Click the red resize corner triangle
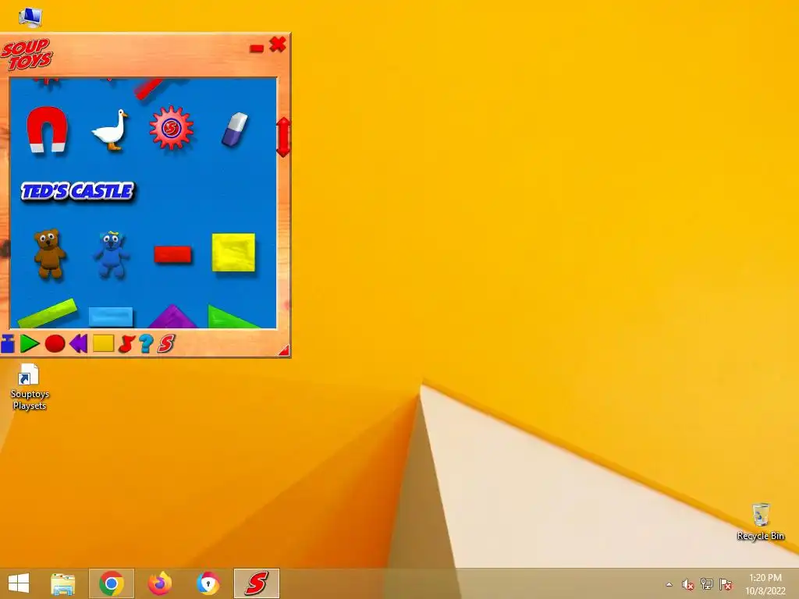The width and height of the screenshot is (799, 599). tap(284, 350)
